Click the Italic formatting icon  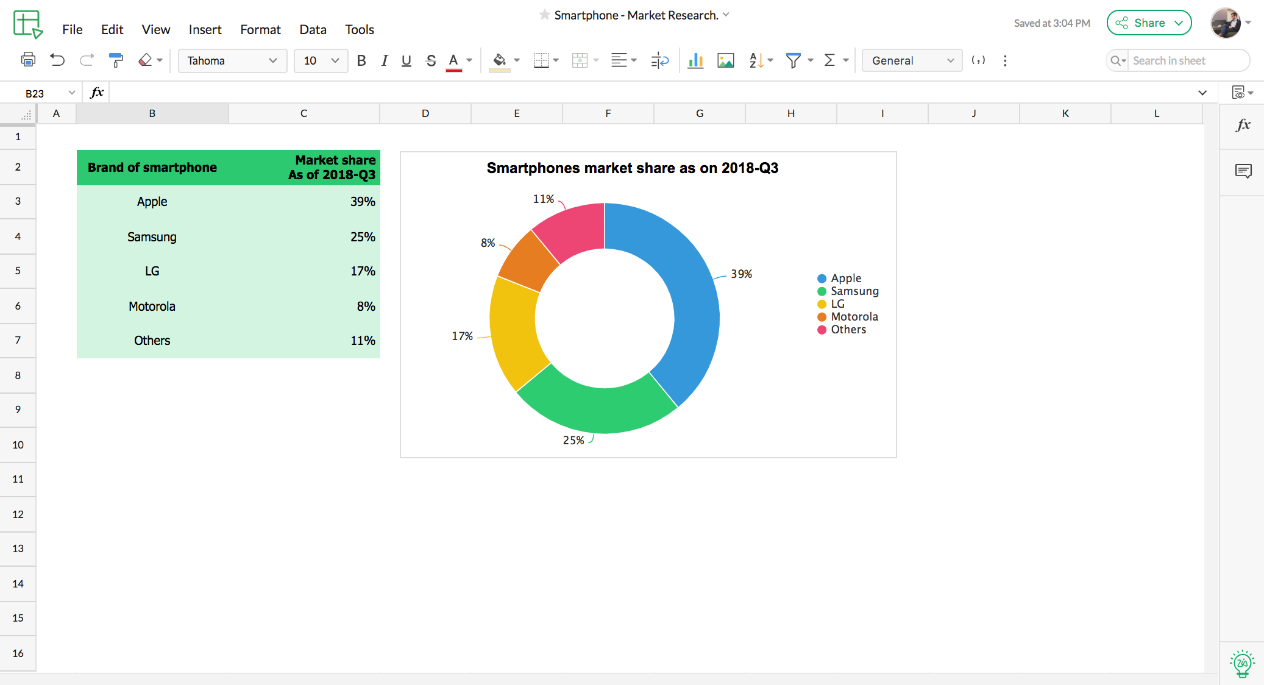(383, 61)
